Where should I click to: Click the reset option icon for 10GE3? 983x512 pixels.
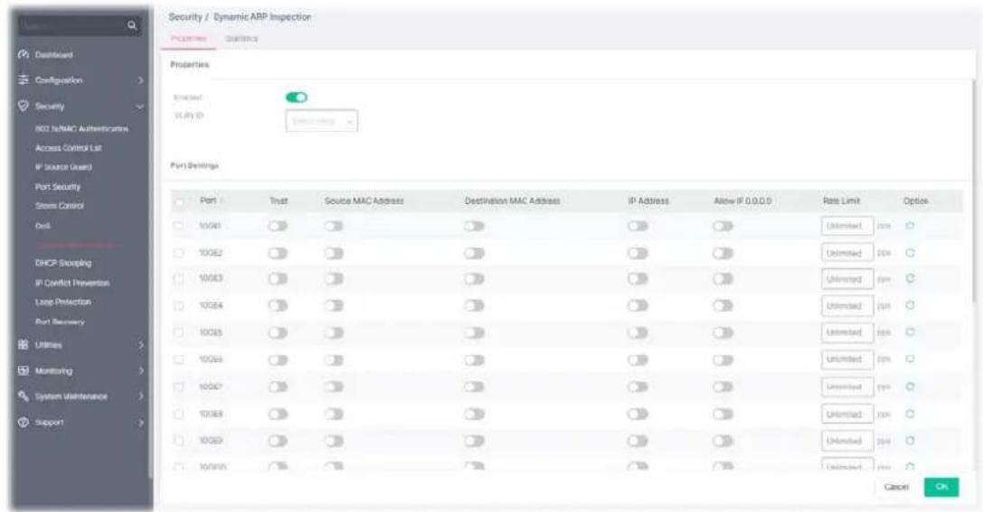[911, 278]
